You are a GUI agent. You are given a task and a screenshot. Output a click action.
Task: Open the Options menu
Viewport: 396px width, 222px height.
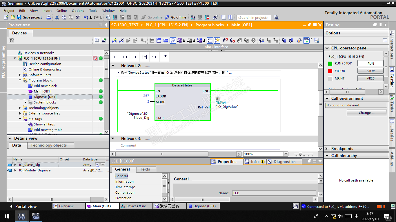(78, 11)
